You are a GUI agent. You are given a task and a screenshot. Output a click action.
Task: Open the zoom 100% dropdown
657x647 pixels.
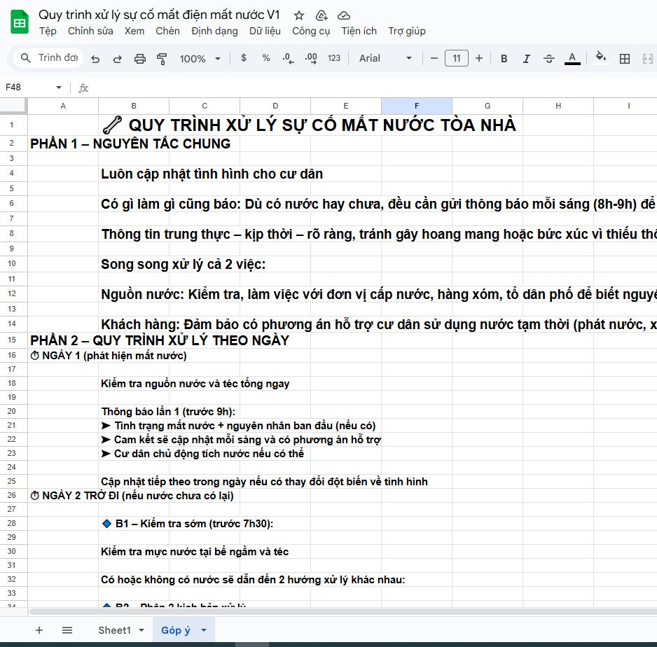tap(200, 59)
